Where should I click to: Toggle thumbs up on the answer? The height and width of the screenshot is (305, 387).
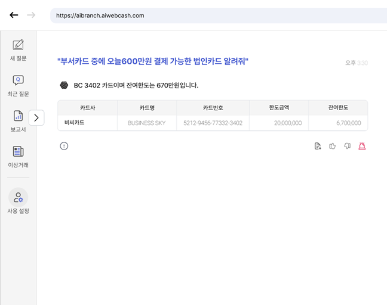(333, 146)
